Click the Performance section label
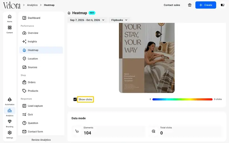This screenshot has height=143, width=229. coord(27,26)
